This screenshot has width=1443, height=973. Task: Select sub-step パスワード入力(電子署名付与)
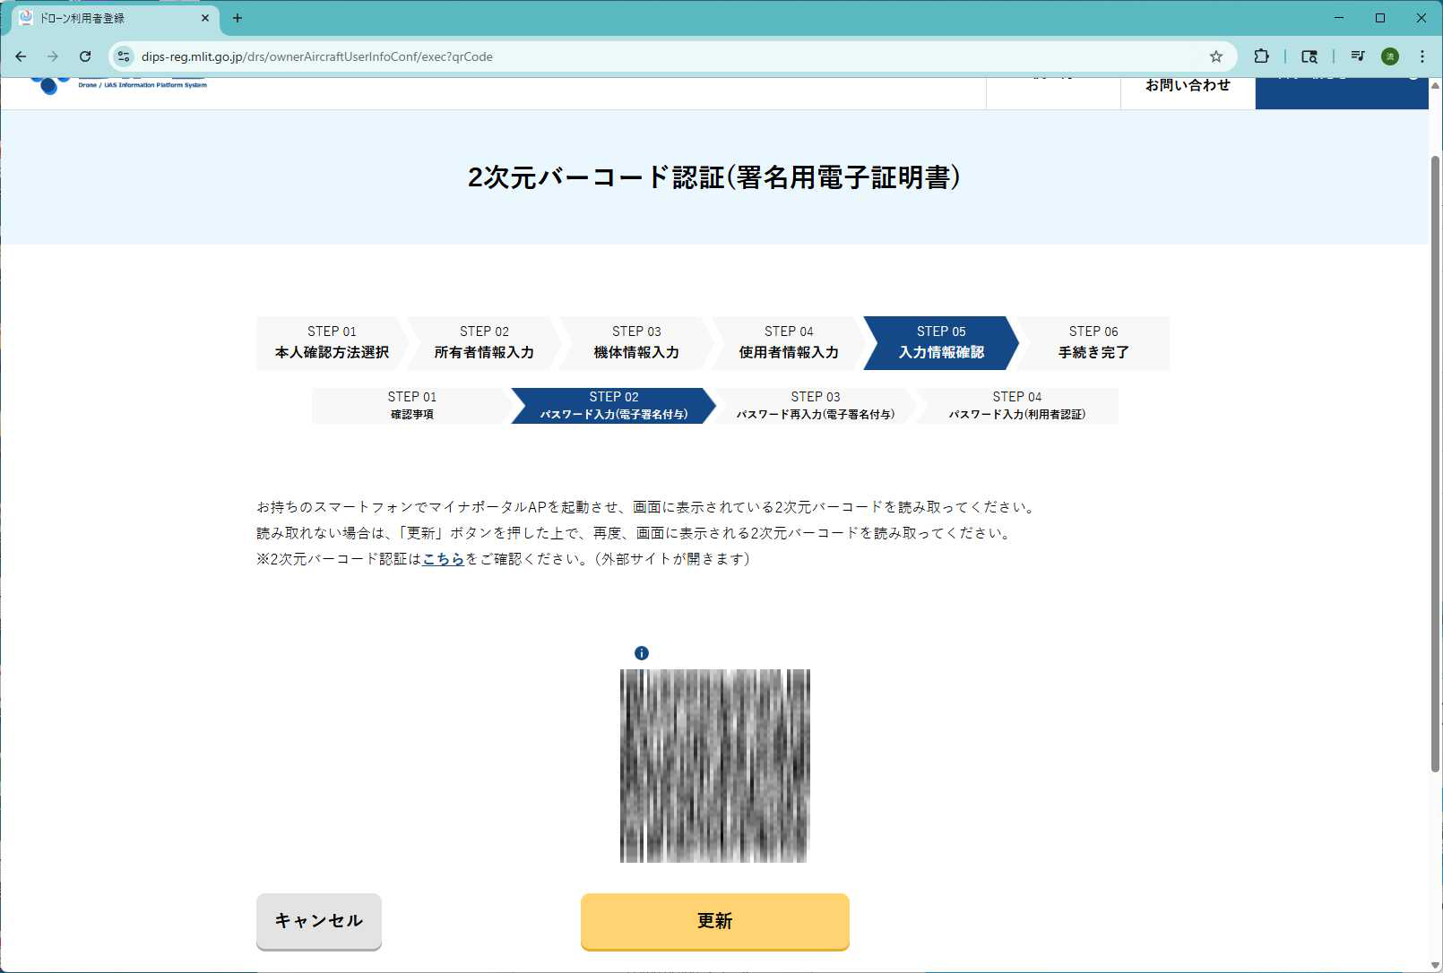pos(614,406)
